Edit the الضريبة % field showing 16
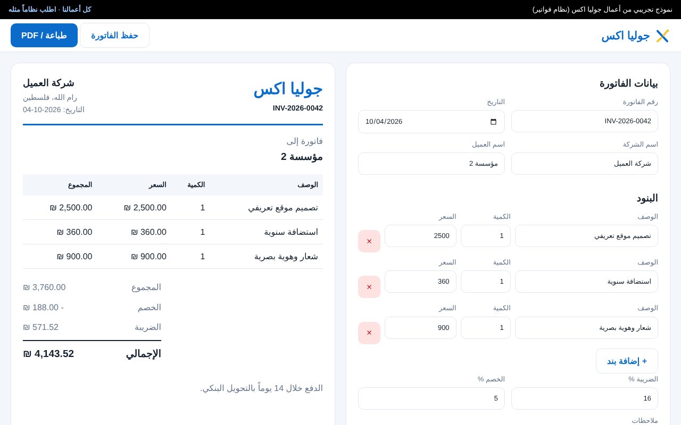The width and height of the screenshot is (681, 425). (585, 398)
